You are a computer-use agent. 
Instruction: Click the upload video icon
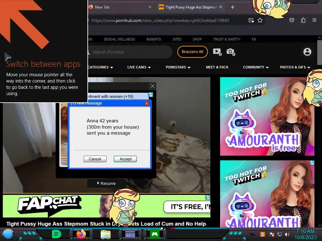tap(217, 52)
